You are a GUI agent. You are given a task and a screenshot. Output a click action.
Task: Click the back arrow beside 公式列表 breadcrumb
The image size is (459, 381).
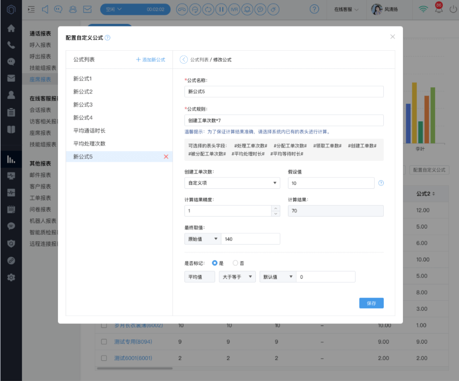[184, 60]
